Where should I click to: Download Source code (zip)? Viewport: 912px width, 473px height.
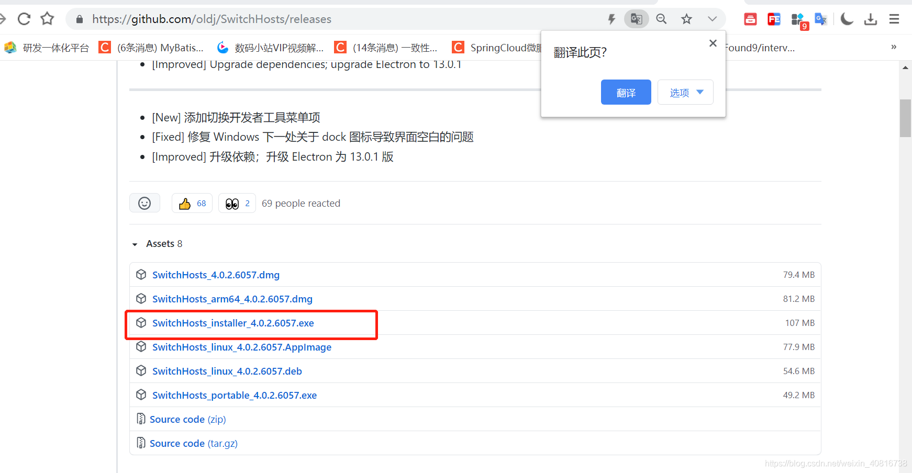pyautogui.click(x=188, y=419)
